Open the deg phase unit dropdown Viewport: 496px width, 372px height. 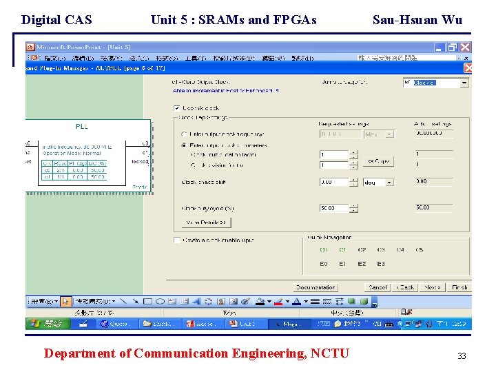tap(389, 183)
